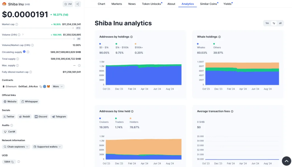
Task: Add Shiba Inu to watchlist star
Action: (68, 4)
